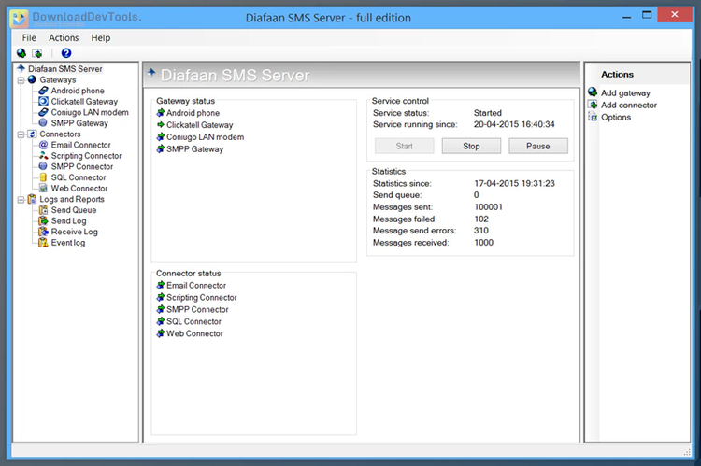Select Android phone label in tree
Viewport: 701px width, 466px height.
click(x=78, y=91)
